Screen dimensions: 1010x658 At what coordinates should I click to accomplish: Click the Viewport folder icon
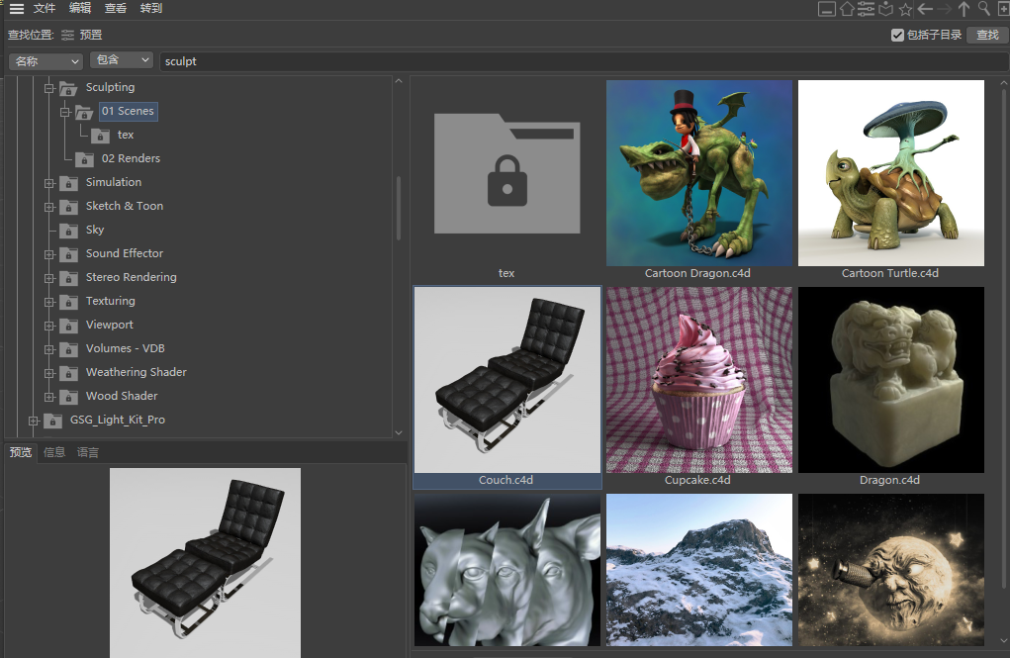click(68, 326)
